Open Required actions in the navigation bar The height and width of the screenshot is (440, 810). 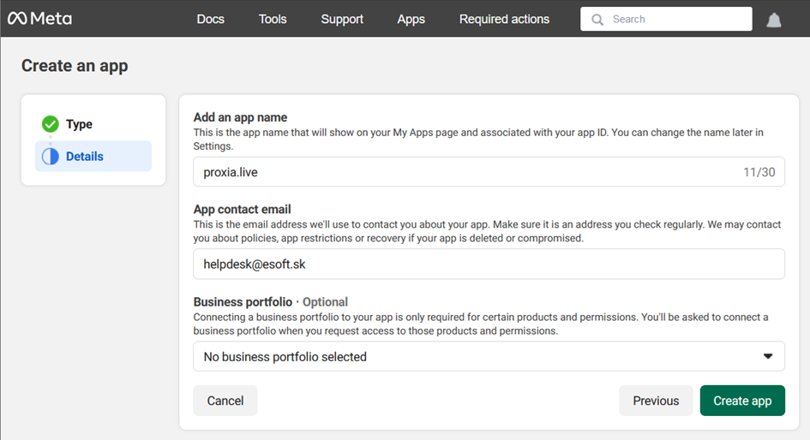(504, 19)
